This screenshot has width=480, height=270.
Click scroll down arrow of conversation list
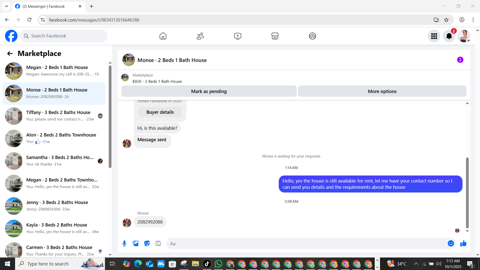[x=110, y=255]
